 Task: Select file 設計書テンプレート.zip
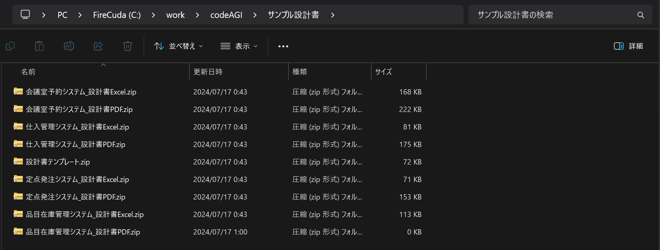pos(58,162)
